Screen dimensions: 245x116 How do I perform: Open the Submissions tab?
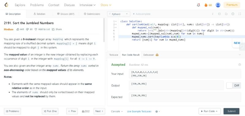click(x=92, y=14)
